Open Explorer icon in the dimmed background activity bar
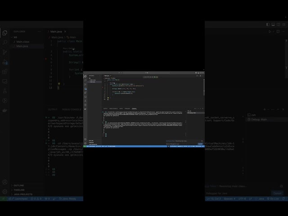288x216 pixels. click(x=5, y=33)
